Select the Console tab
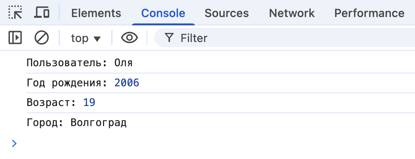The image size is (415, 159). (163, 13)
